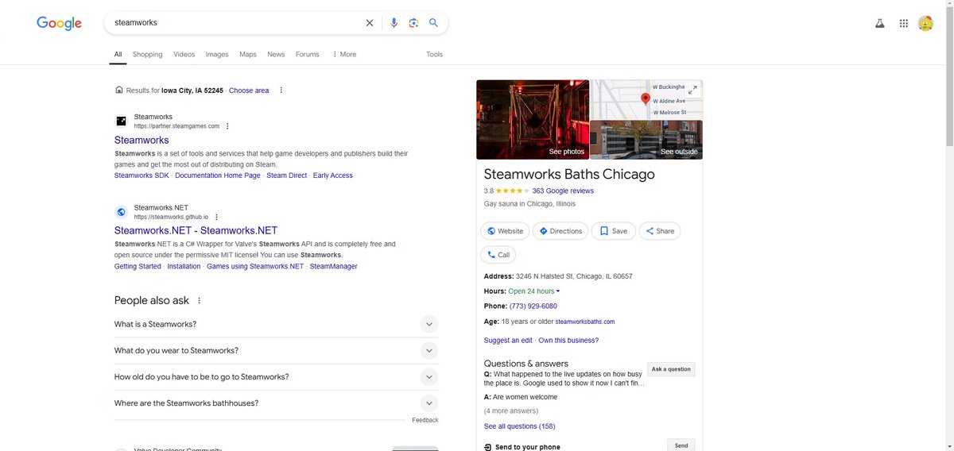Open Steamworks SDK sitelink
The image size is (954, 451).
pos(142,175)
